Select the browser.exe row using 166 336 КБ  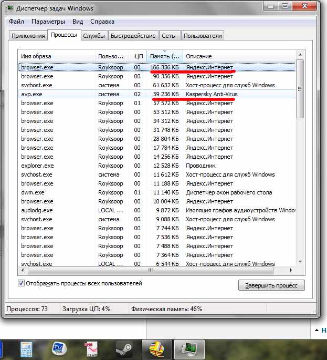point(157,67)
